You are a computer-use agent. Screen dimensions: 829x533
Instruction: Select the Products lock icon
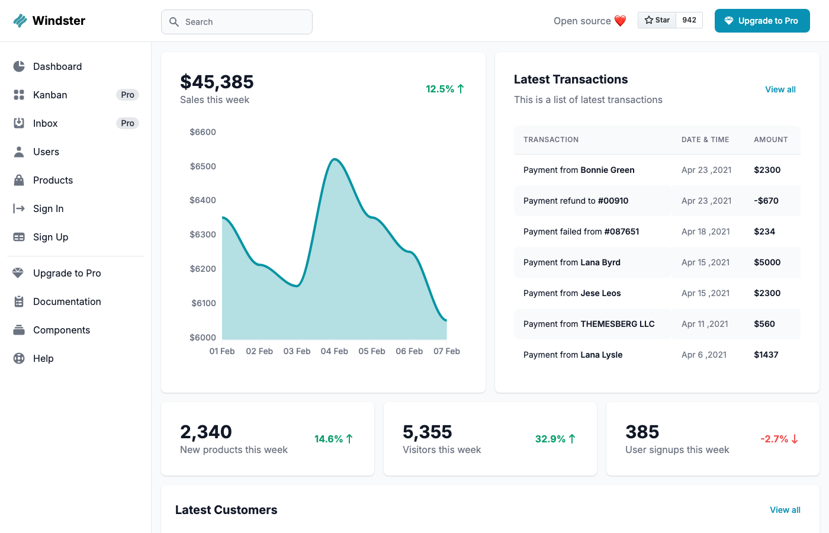20,180
